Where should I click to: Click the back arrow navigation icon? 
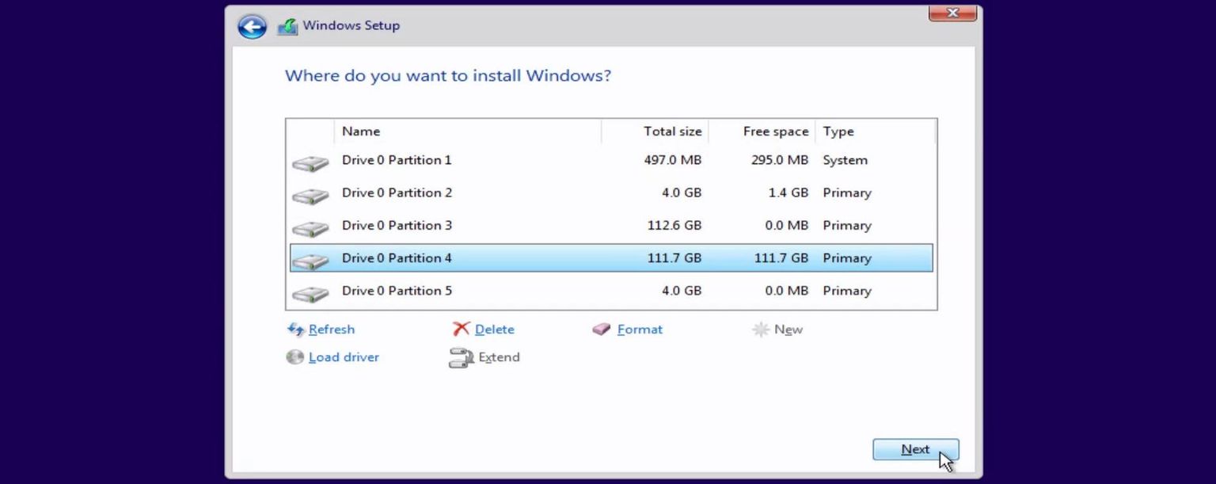point(251,25)
